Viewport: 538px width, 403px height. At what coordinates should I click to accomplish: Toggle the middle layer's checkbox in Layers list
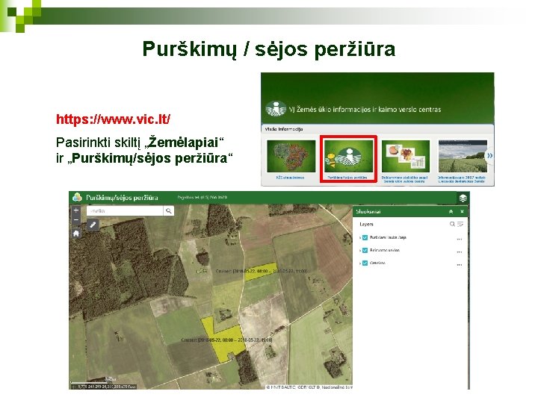coord(365,251)
